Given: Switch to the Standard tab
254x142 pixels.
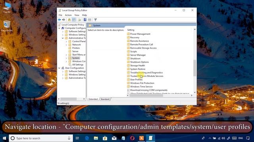Looking at the screenshot, I should coord(105,99).
